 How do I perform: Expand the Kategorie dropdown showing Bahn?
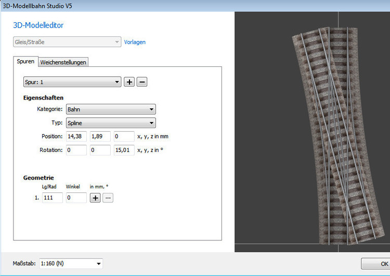111,109
